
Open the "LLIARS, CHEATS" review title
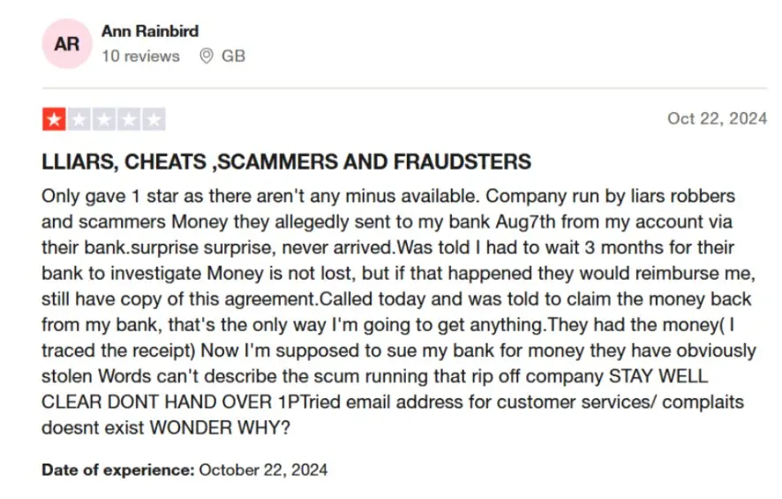point(286,162)
